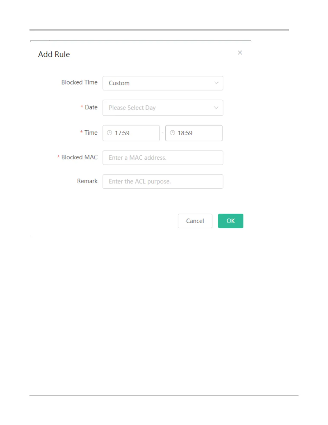Click the 18:59 end time field
Screen dimensions: 328x425
197,133
